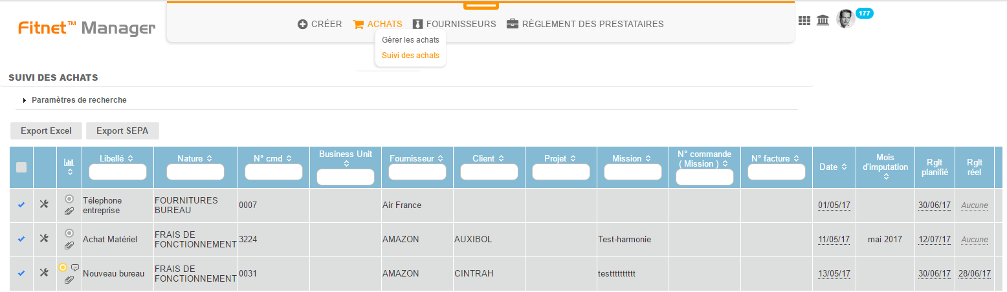Click the top orange menu collapse handle
The image size is (1007, 292).
coord(481,6)
